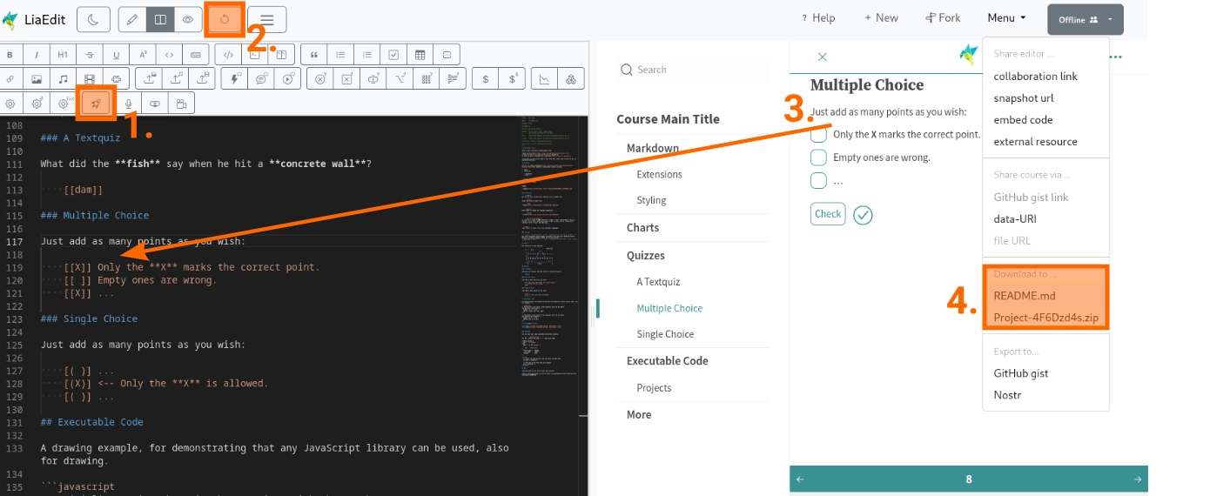The width and height of the screenshot is (1230, 496).
Task: Insert an image reference
Action: (x=37, y=79)
